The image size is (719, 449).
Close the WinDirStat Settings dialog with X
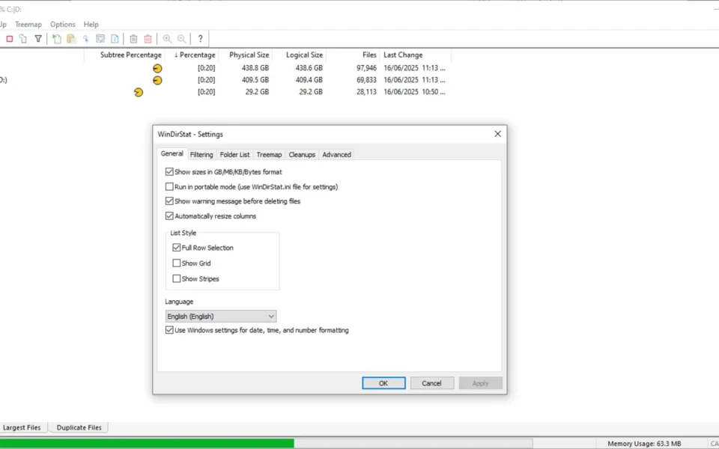pyautogui.click(x=497, y=134)
